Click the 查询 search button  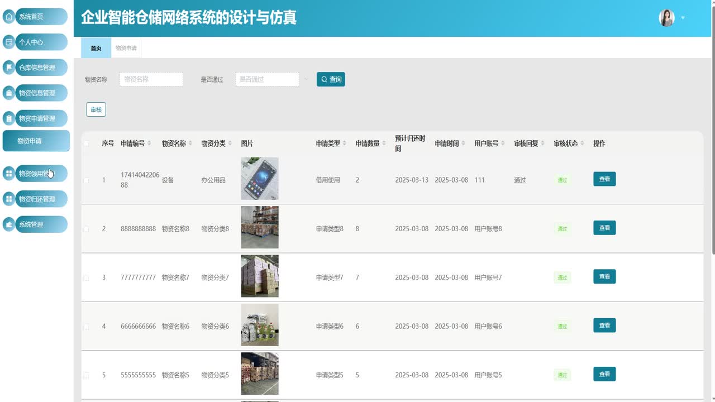(x=331, y=79)
